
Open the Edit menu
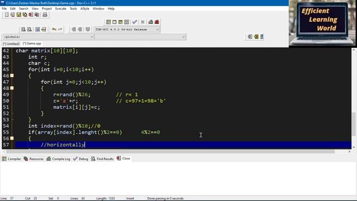click(13, 9)
